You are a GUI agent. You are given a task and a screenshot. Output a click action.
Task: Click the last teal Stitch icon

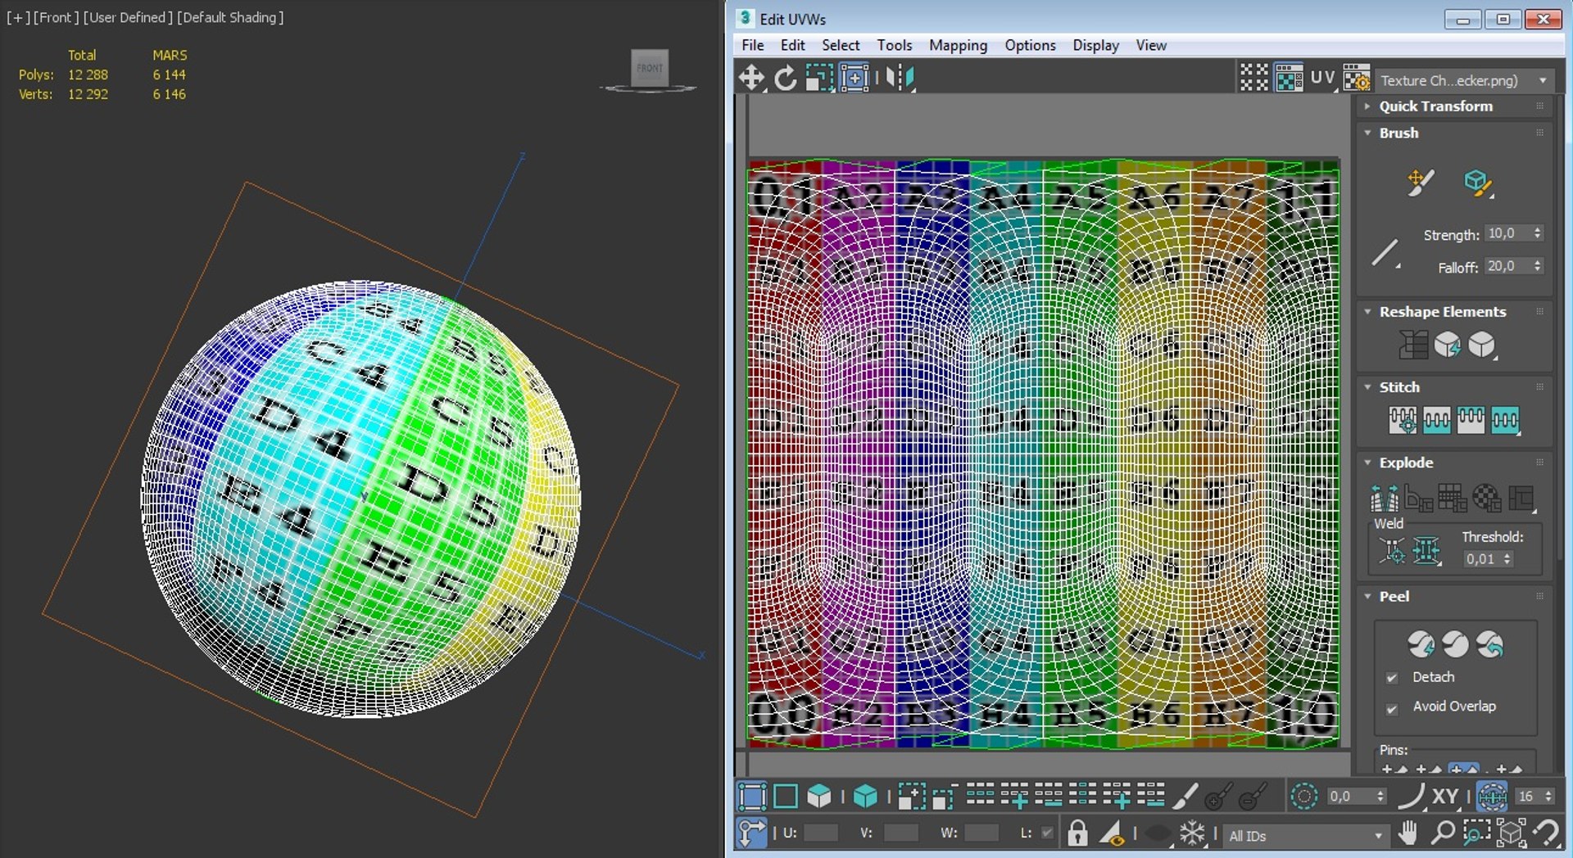[x=1505, y=420]
